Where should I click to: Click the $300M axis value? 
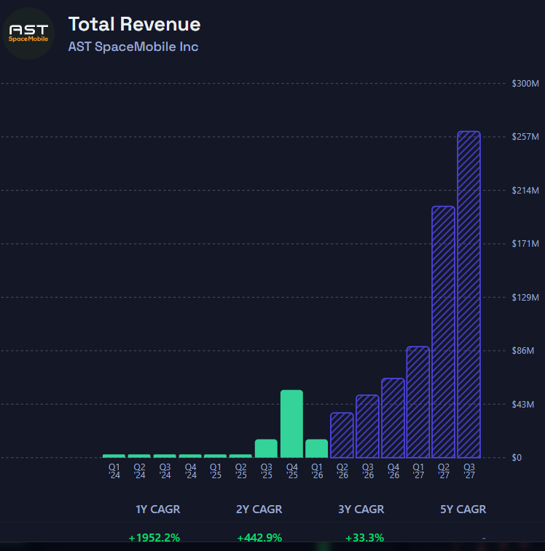point(525,84)
